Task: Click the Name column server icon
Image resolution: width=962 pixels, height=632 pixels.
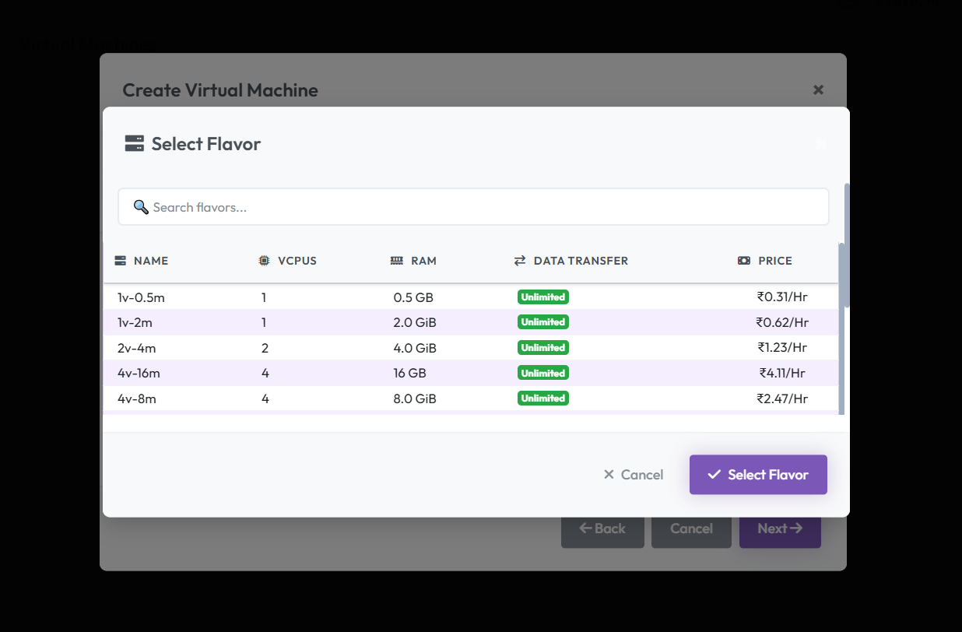Action: (x=121, y=261)
